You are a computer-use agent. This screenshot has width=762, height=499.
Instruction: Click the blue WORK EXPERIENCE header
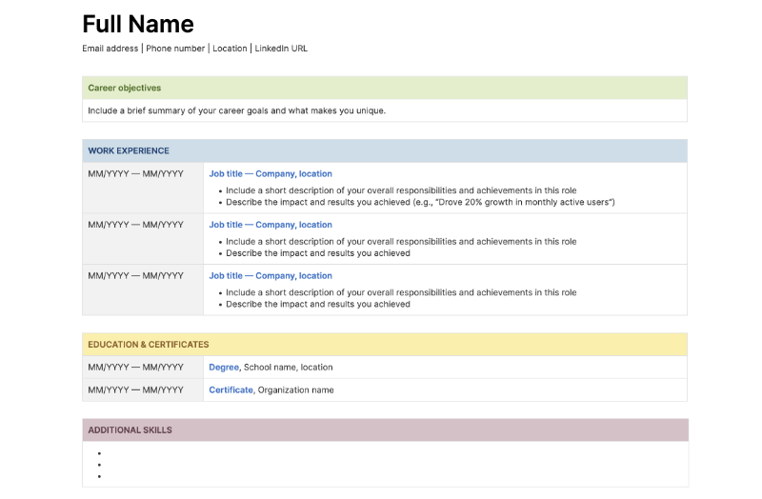point(385,150)
